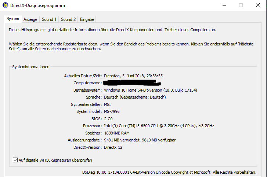Click the DirectX-Version label
Screen dimensions: 267x177
[87, 147]
